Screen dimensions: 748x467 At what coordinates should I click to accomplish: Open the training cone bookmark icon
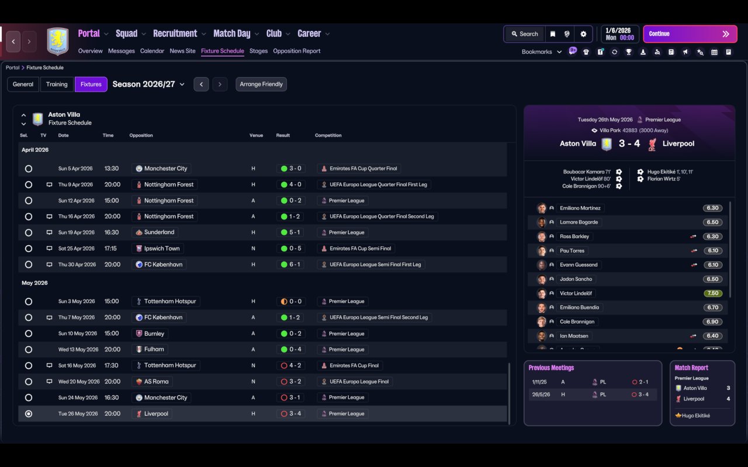click(x=643, y=52)
